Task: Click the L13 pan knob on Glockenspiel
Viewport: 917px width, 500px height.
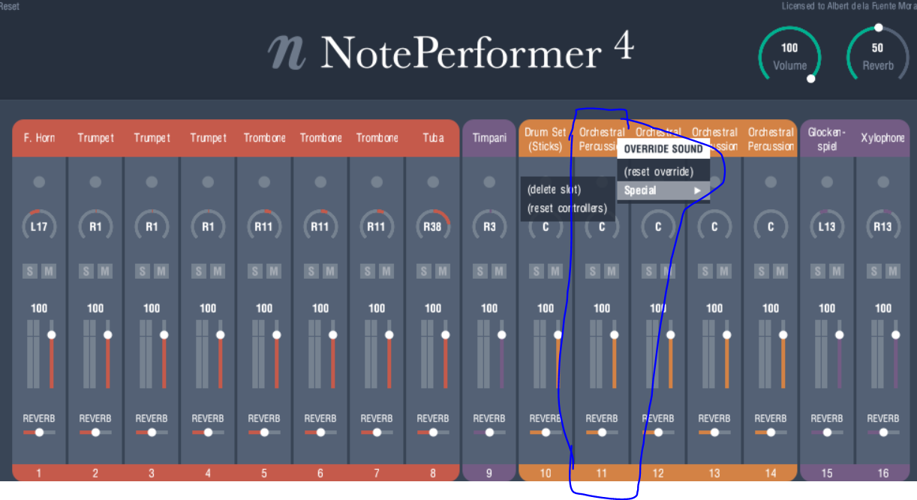Action: [x=827, y=226]
